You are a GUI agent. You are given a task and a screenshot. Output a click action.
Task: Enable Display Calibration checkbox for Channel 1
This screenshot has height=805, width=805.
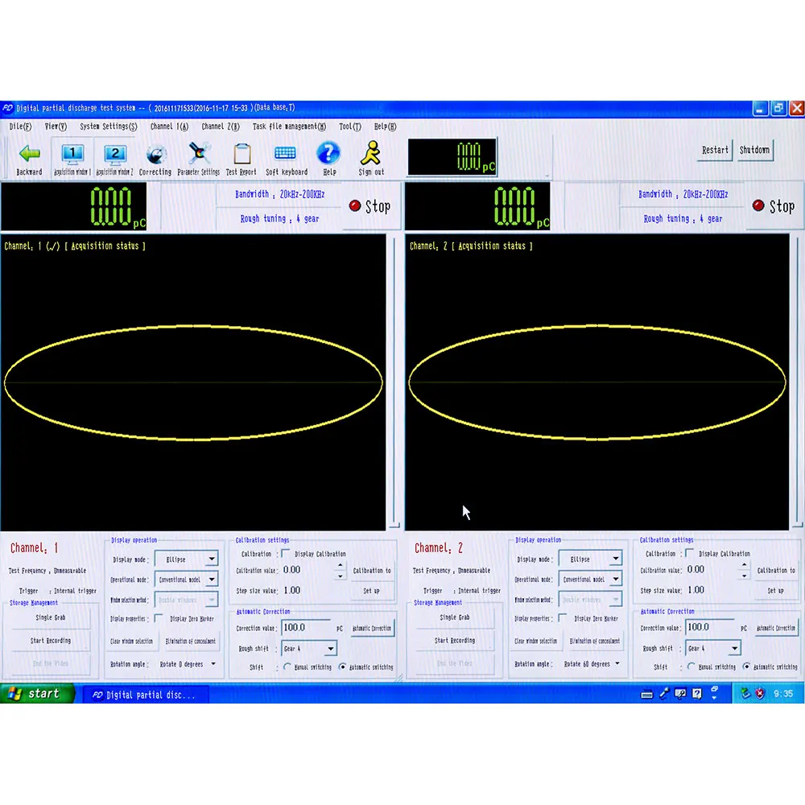coord(286,554)
